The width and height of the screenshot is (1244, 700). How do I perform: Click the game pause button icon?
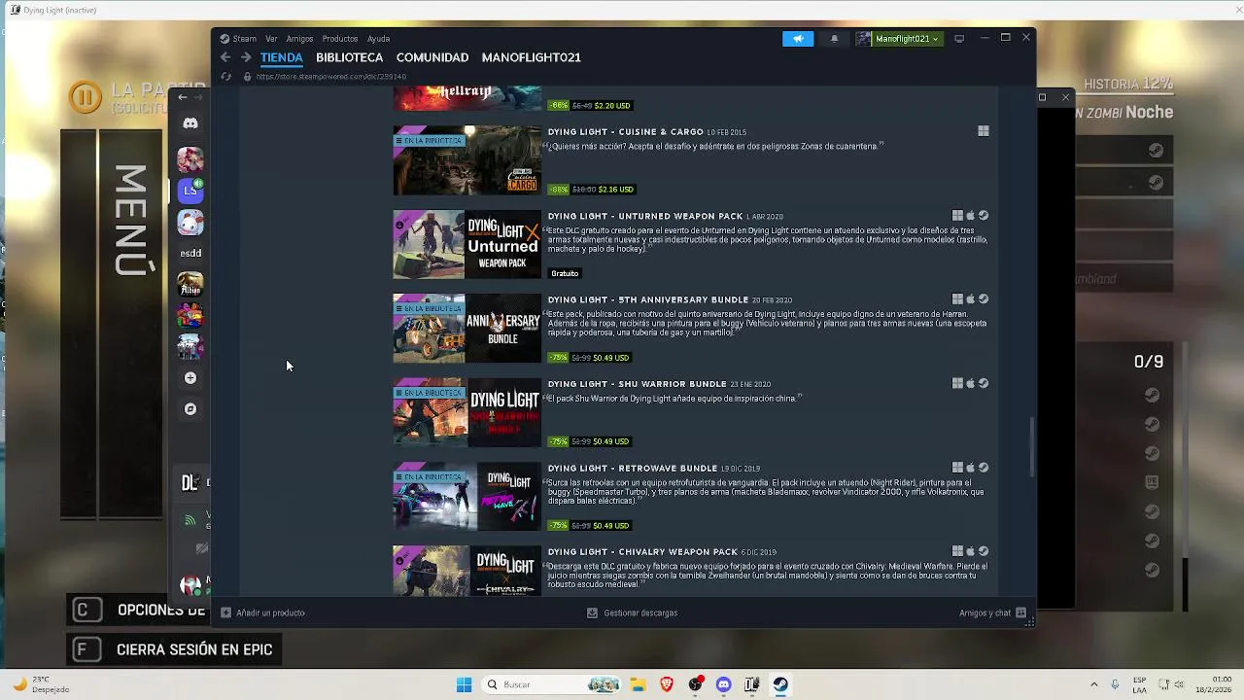click(86, 96)
